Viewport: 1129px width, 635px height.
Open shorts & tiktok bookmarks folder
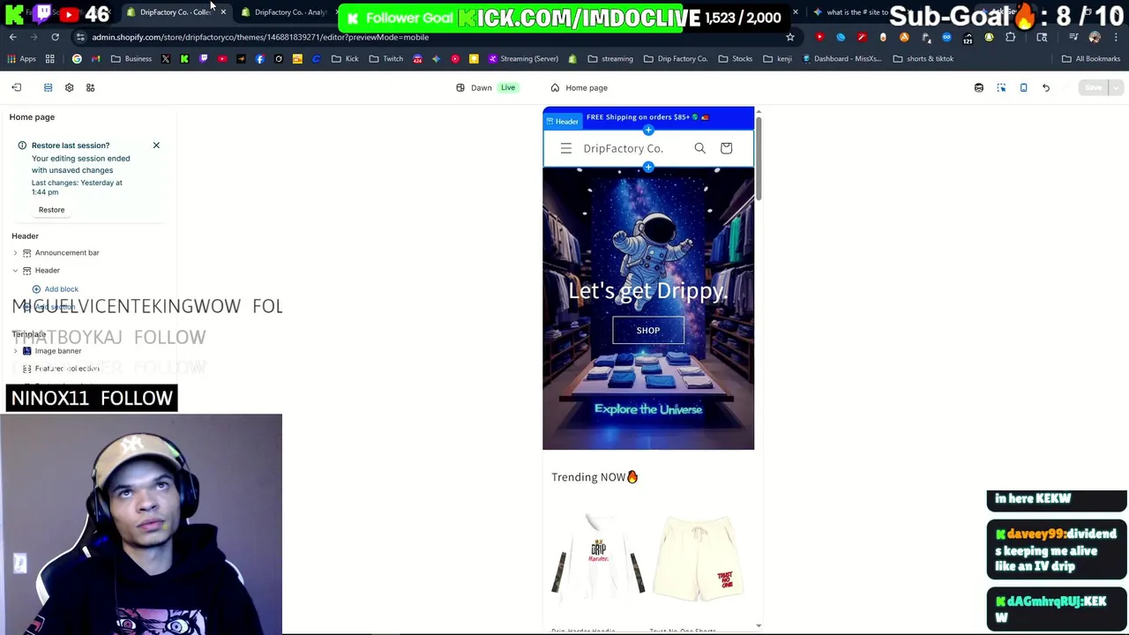click(923, 59)
